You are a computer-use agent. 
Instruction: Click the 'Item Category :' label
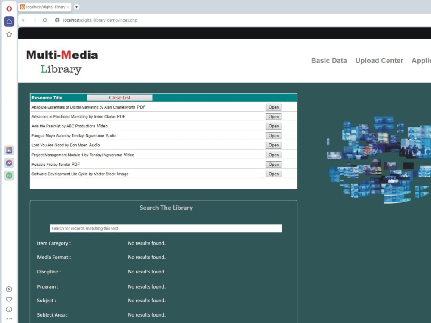coord(54,243)
